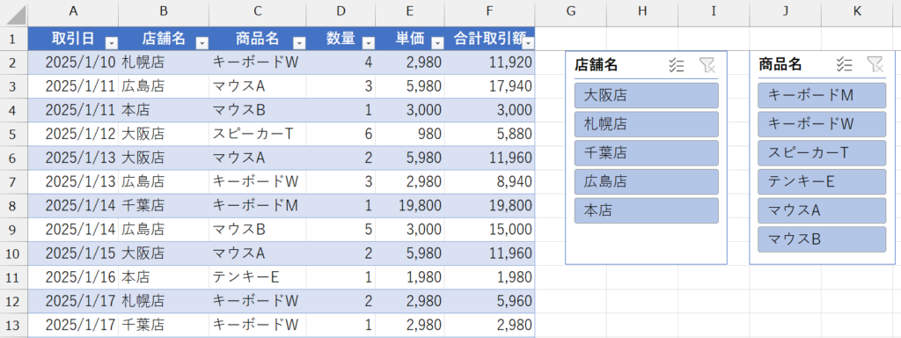
Task: Click the 千葉店 cell in row 13
Action: tap(164, 325)
